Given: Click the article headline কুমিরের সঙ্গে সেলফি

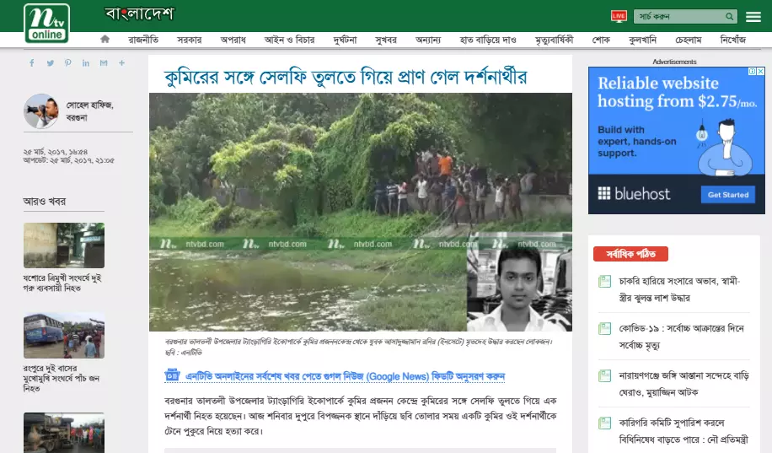Looking at the screenshot, I should point(346,77).
